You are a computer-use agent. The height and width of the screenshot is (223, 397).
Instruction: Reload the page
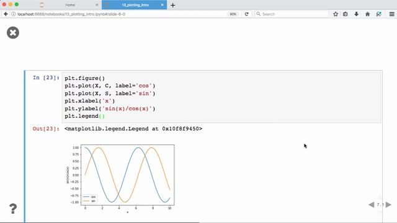click(x=247, y=14)
